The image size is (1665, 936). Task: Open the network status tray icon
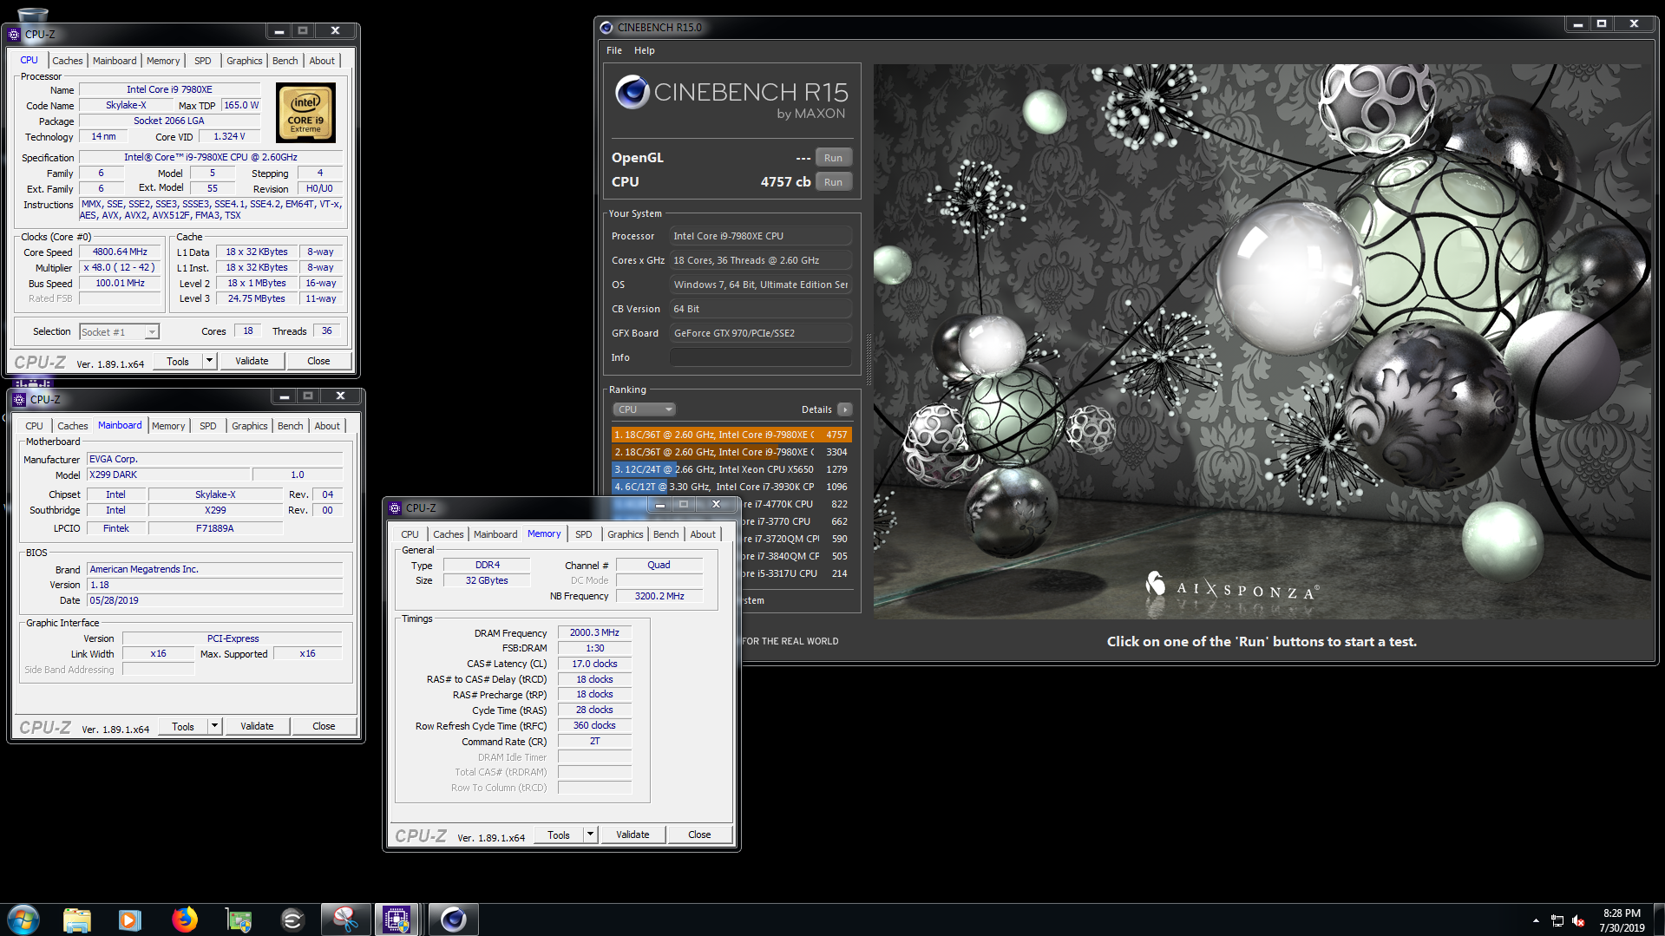(1557, 920)
